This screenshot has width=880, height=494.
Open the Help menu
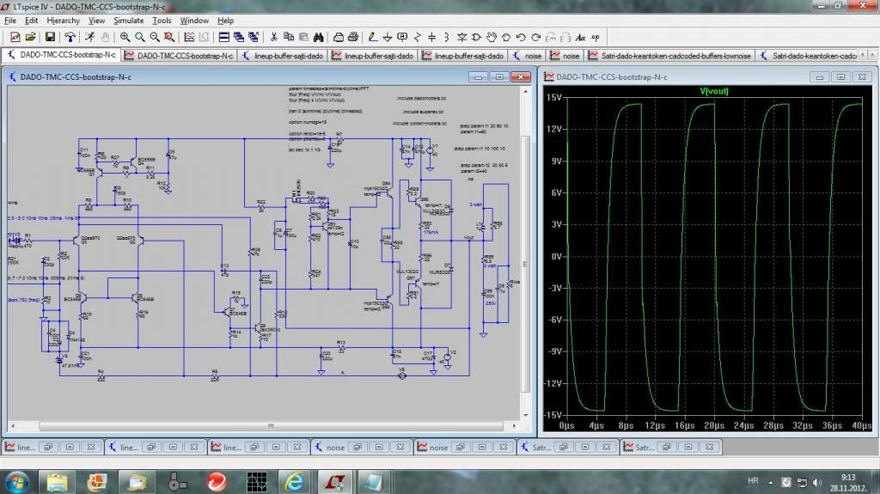click(226, 21)
